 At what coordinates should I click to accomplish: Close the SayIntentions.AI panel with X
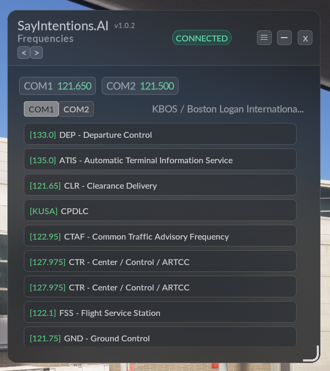[x=305, y=38]
